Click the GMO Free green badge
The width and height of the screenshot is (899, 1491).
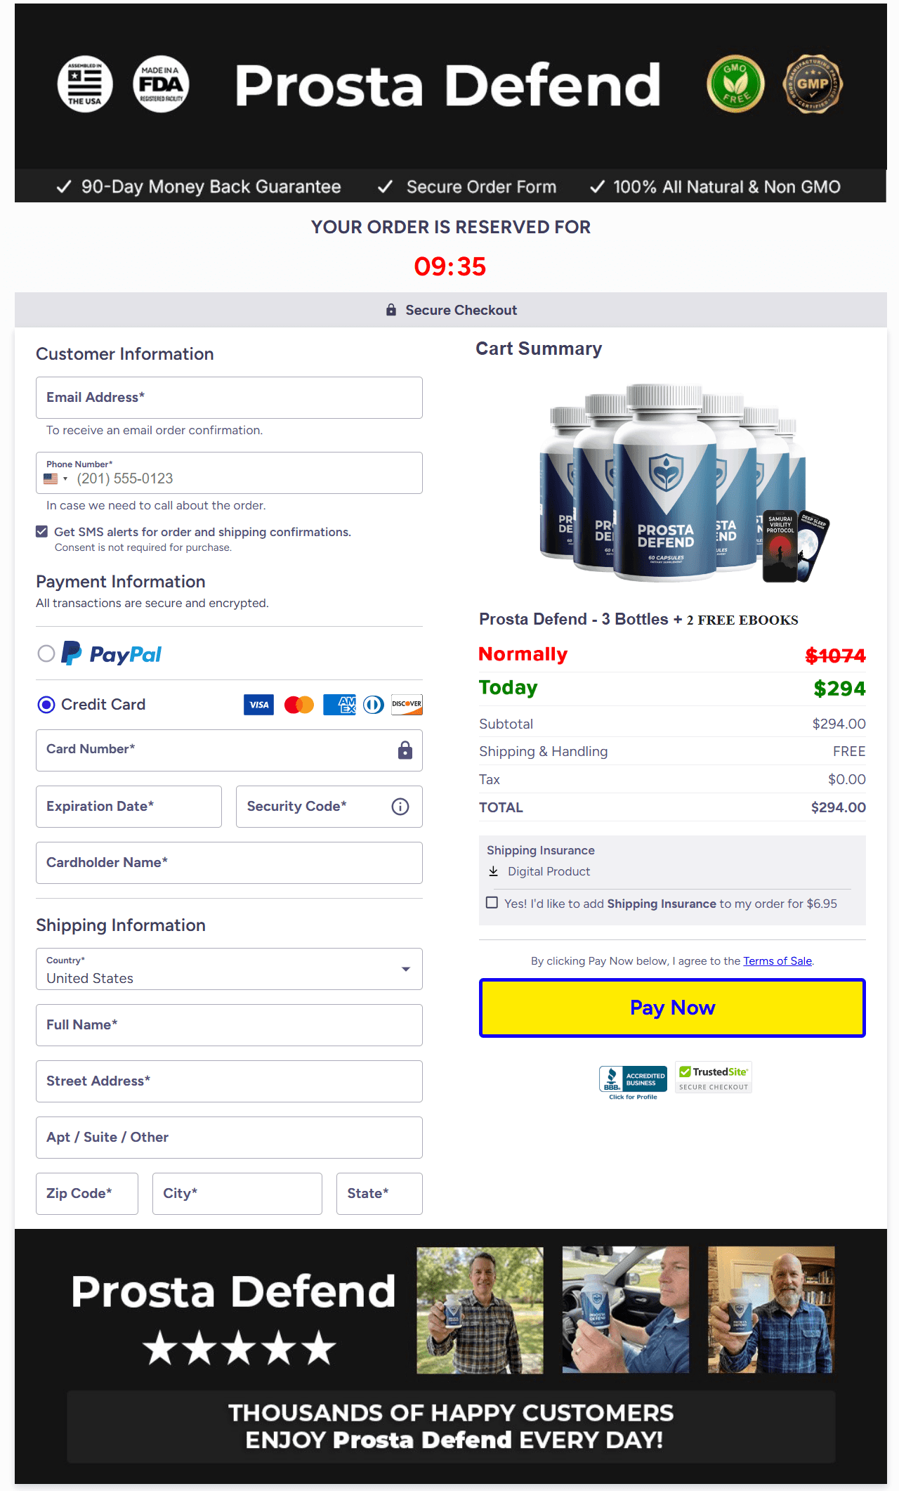coord(735,84)
